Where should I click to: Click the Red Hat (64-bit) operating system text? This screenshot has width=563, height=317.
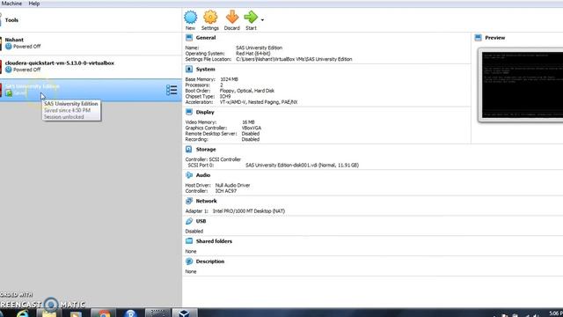coord(252,53)
